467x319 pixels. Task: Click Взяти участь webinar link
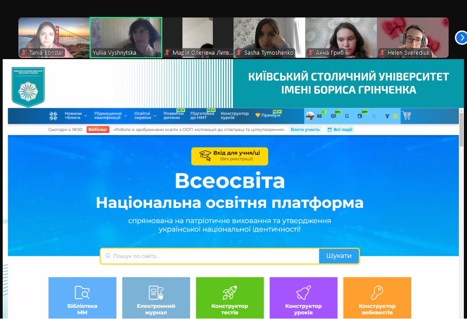coord(305,129)
